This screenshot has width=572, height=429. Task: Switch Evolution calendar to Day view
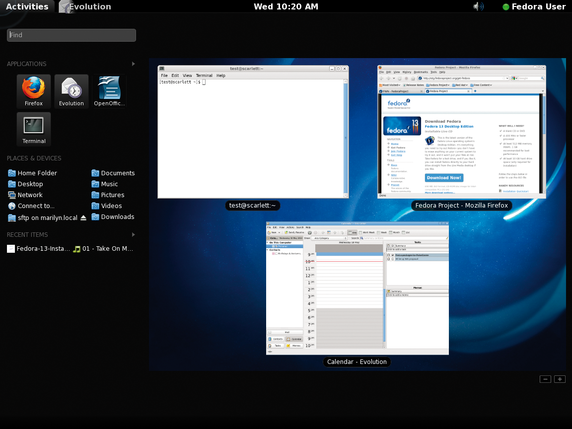click(352, 232)
